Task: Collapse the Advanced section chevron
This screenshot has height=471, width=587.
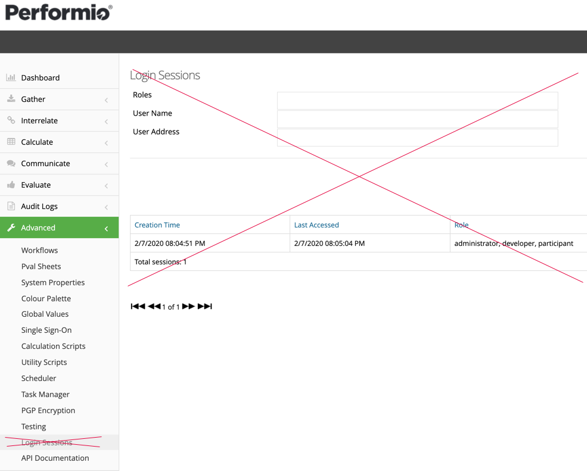Action: [106, 229]
